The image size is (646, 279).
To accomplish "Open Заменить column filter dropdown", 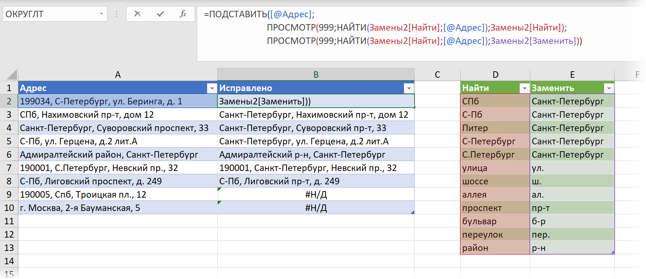I will click(x=609, y=88).
